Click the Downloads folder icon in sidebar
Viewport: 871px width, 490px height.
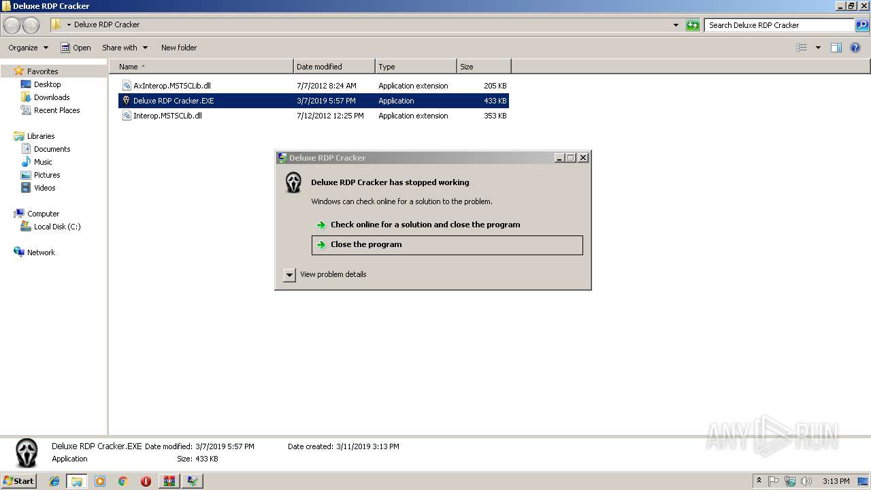(x=26, y=97)
